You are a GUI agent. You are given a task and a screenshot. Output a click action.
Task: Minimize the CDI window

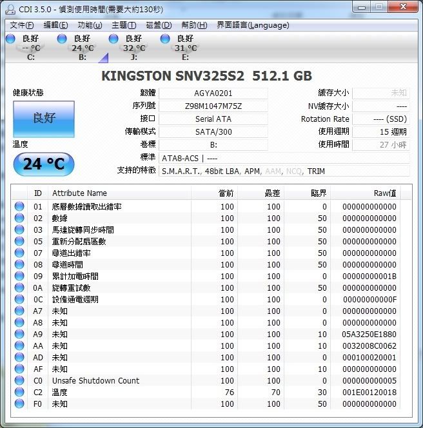click(362, 7)
